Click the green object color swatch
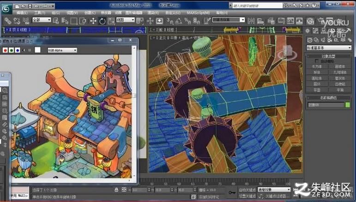 (347, 105)
